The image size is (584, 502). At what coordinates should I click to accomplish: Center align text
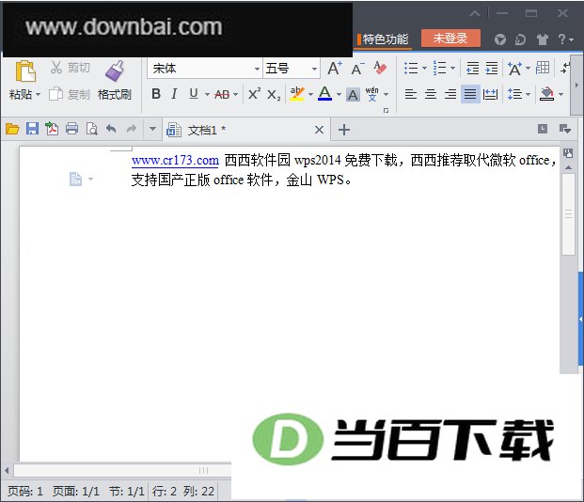[431, 94]
